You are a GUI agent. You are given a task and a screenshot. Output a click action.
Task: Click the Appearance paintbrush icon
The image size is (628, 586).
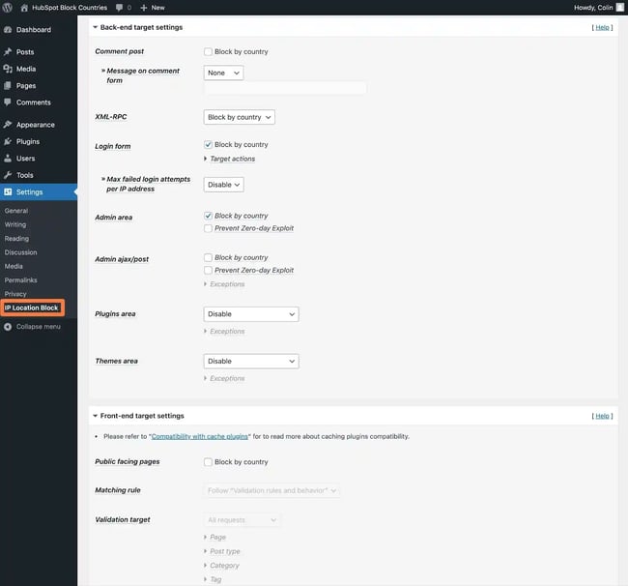[x=8, y=124]
